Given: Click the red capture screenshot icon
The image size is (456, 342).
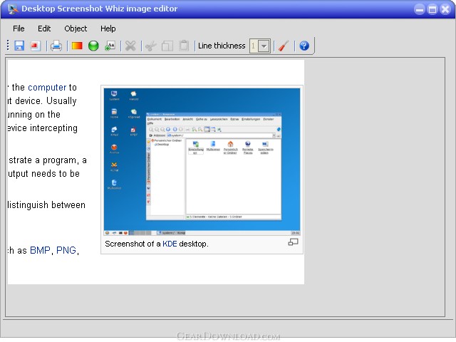Looking at the screenshot, I should (35, 46).
